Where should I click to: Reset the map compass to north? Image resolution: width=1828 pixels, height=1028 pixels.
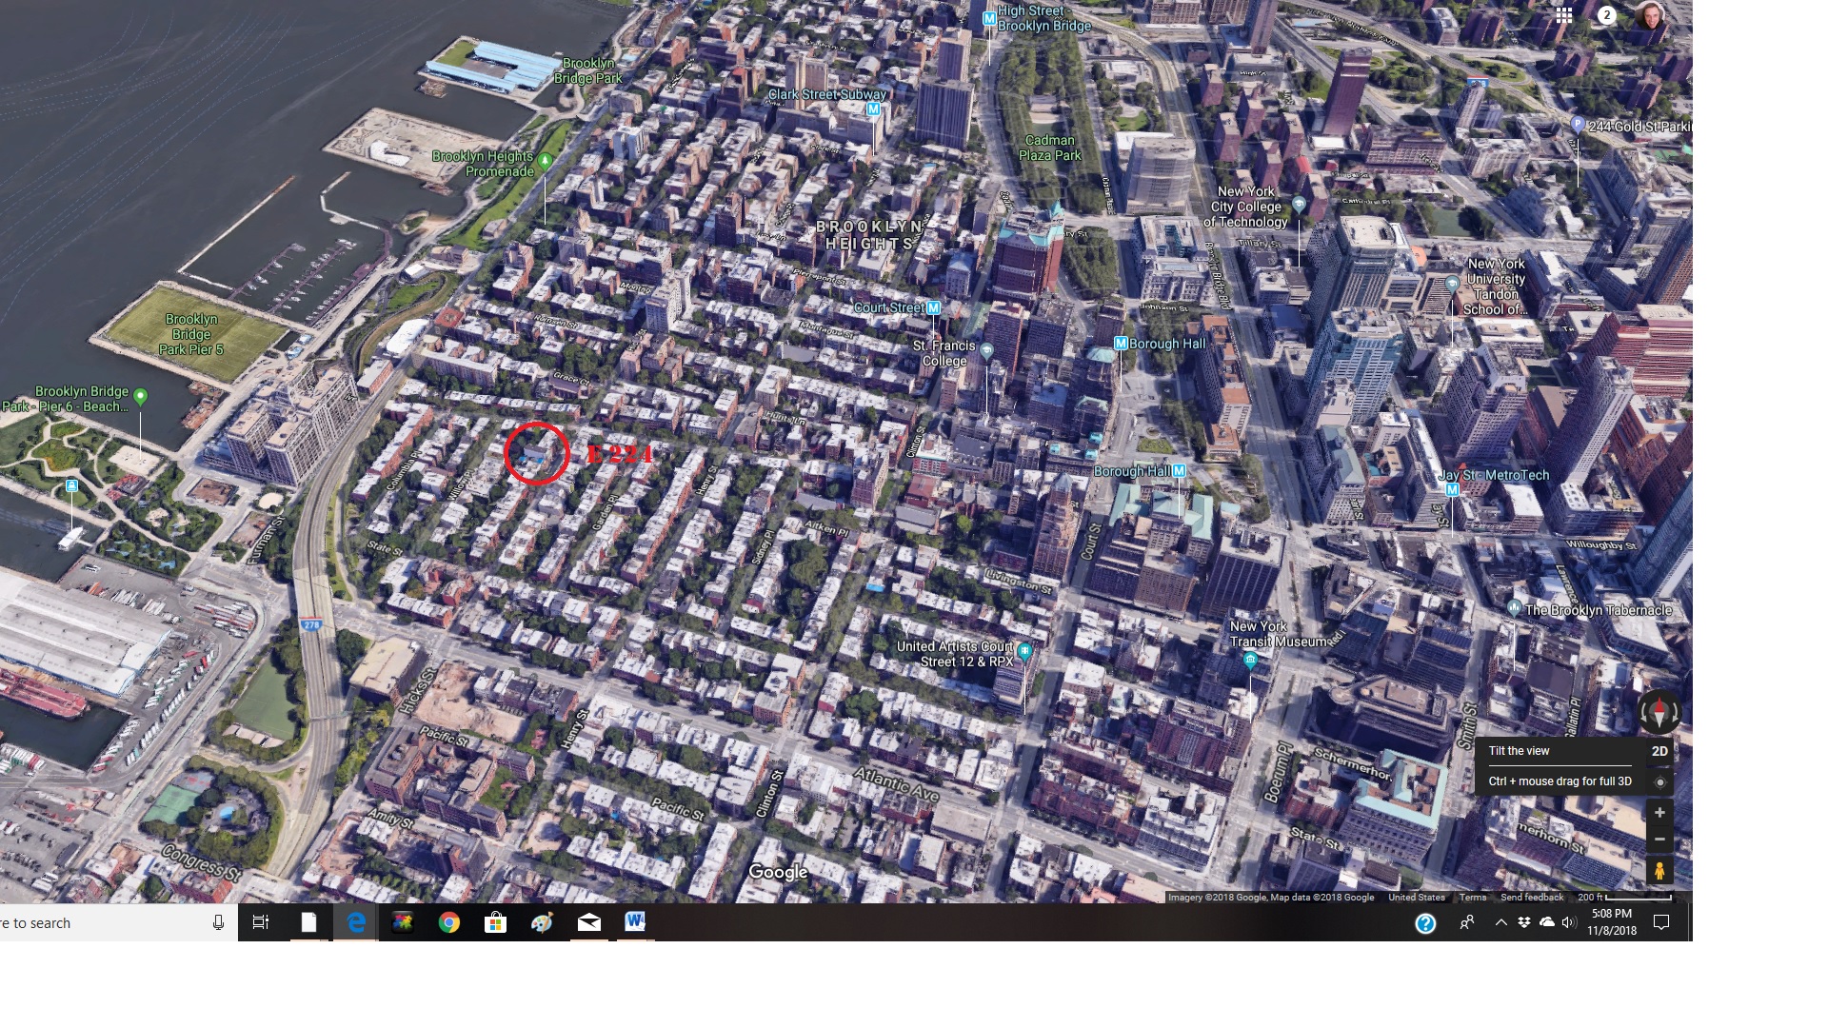pos(1659,712)
